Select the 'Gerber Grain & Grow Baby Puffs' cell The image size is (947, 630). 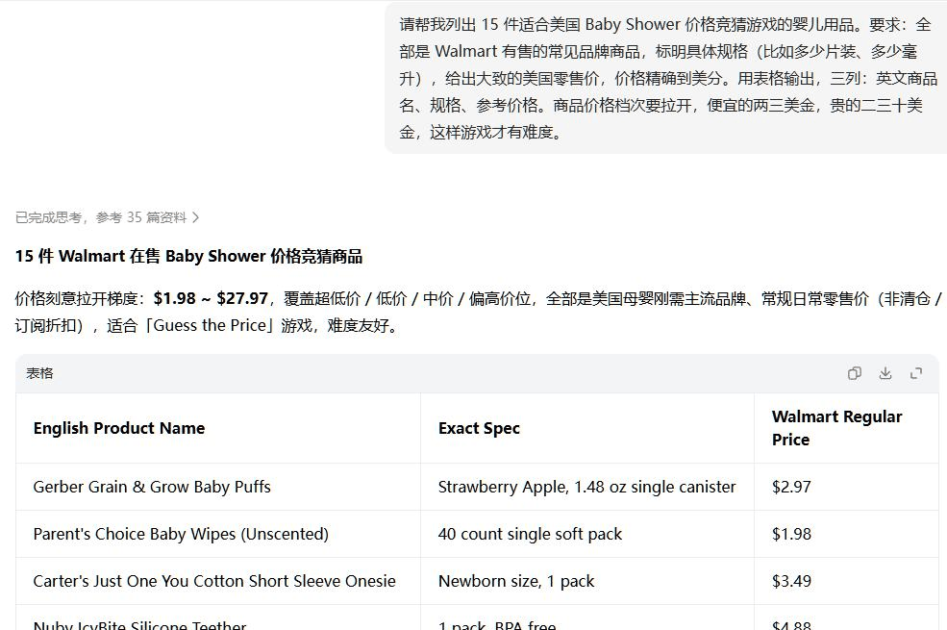pos(218,487)
